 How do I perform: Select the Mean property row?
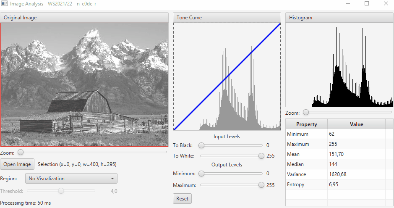point(339,154)
